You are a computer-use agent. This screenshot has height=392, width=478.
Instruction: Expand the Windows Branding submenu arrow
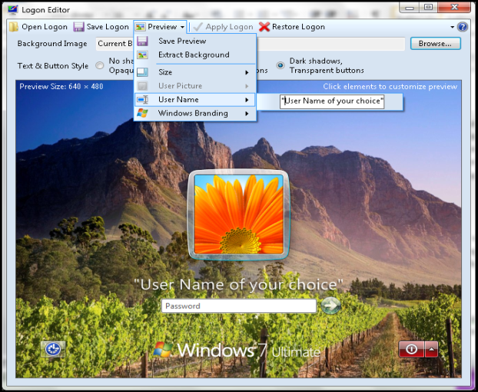(x=247, y=114)
